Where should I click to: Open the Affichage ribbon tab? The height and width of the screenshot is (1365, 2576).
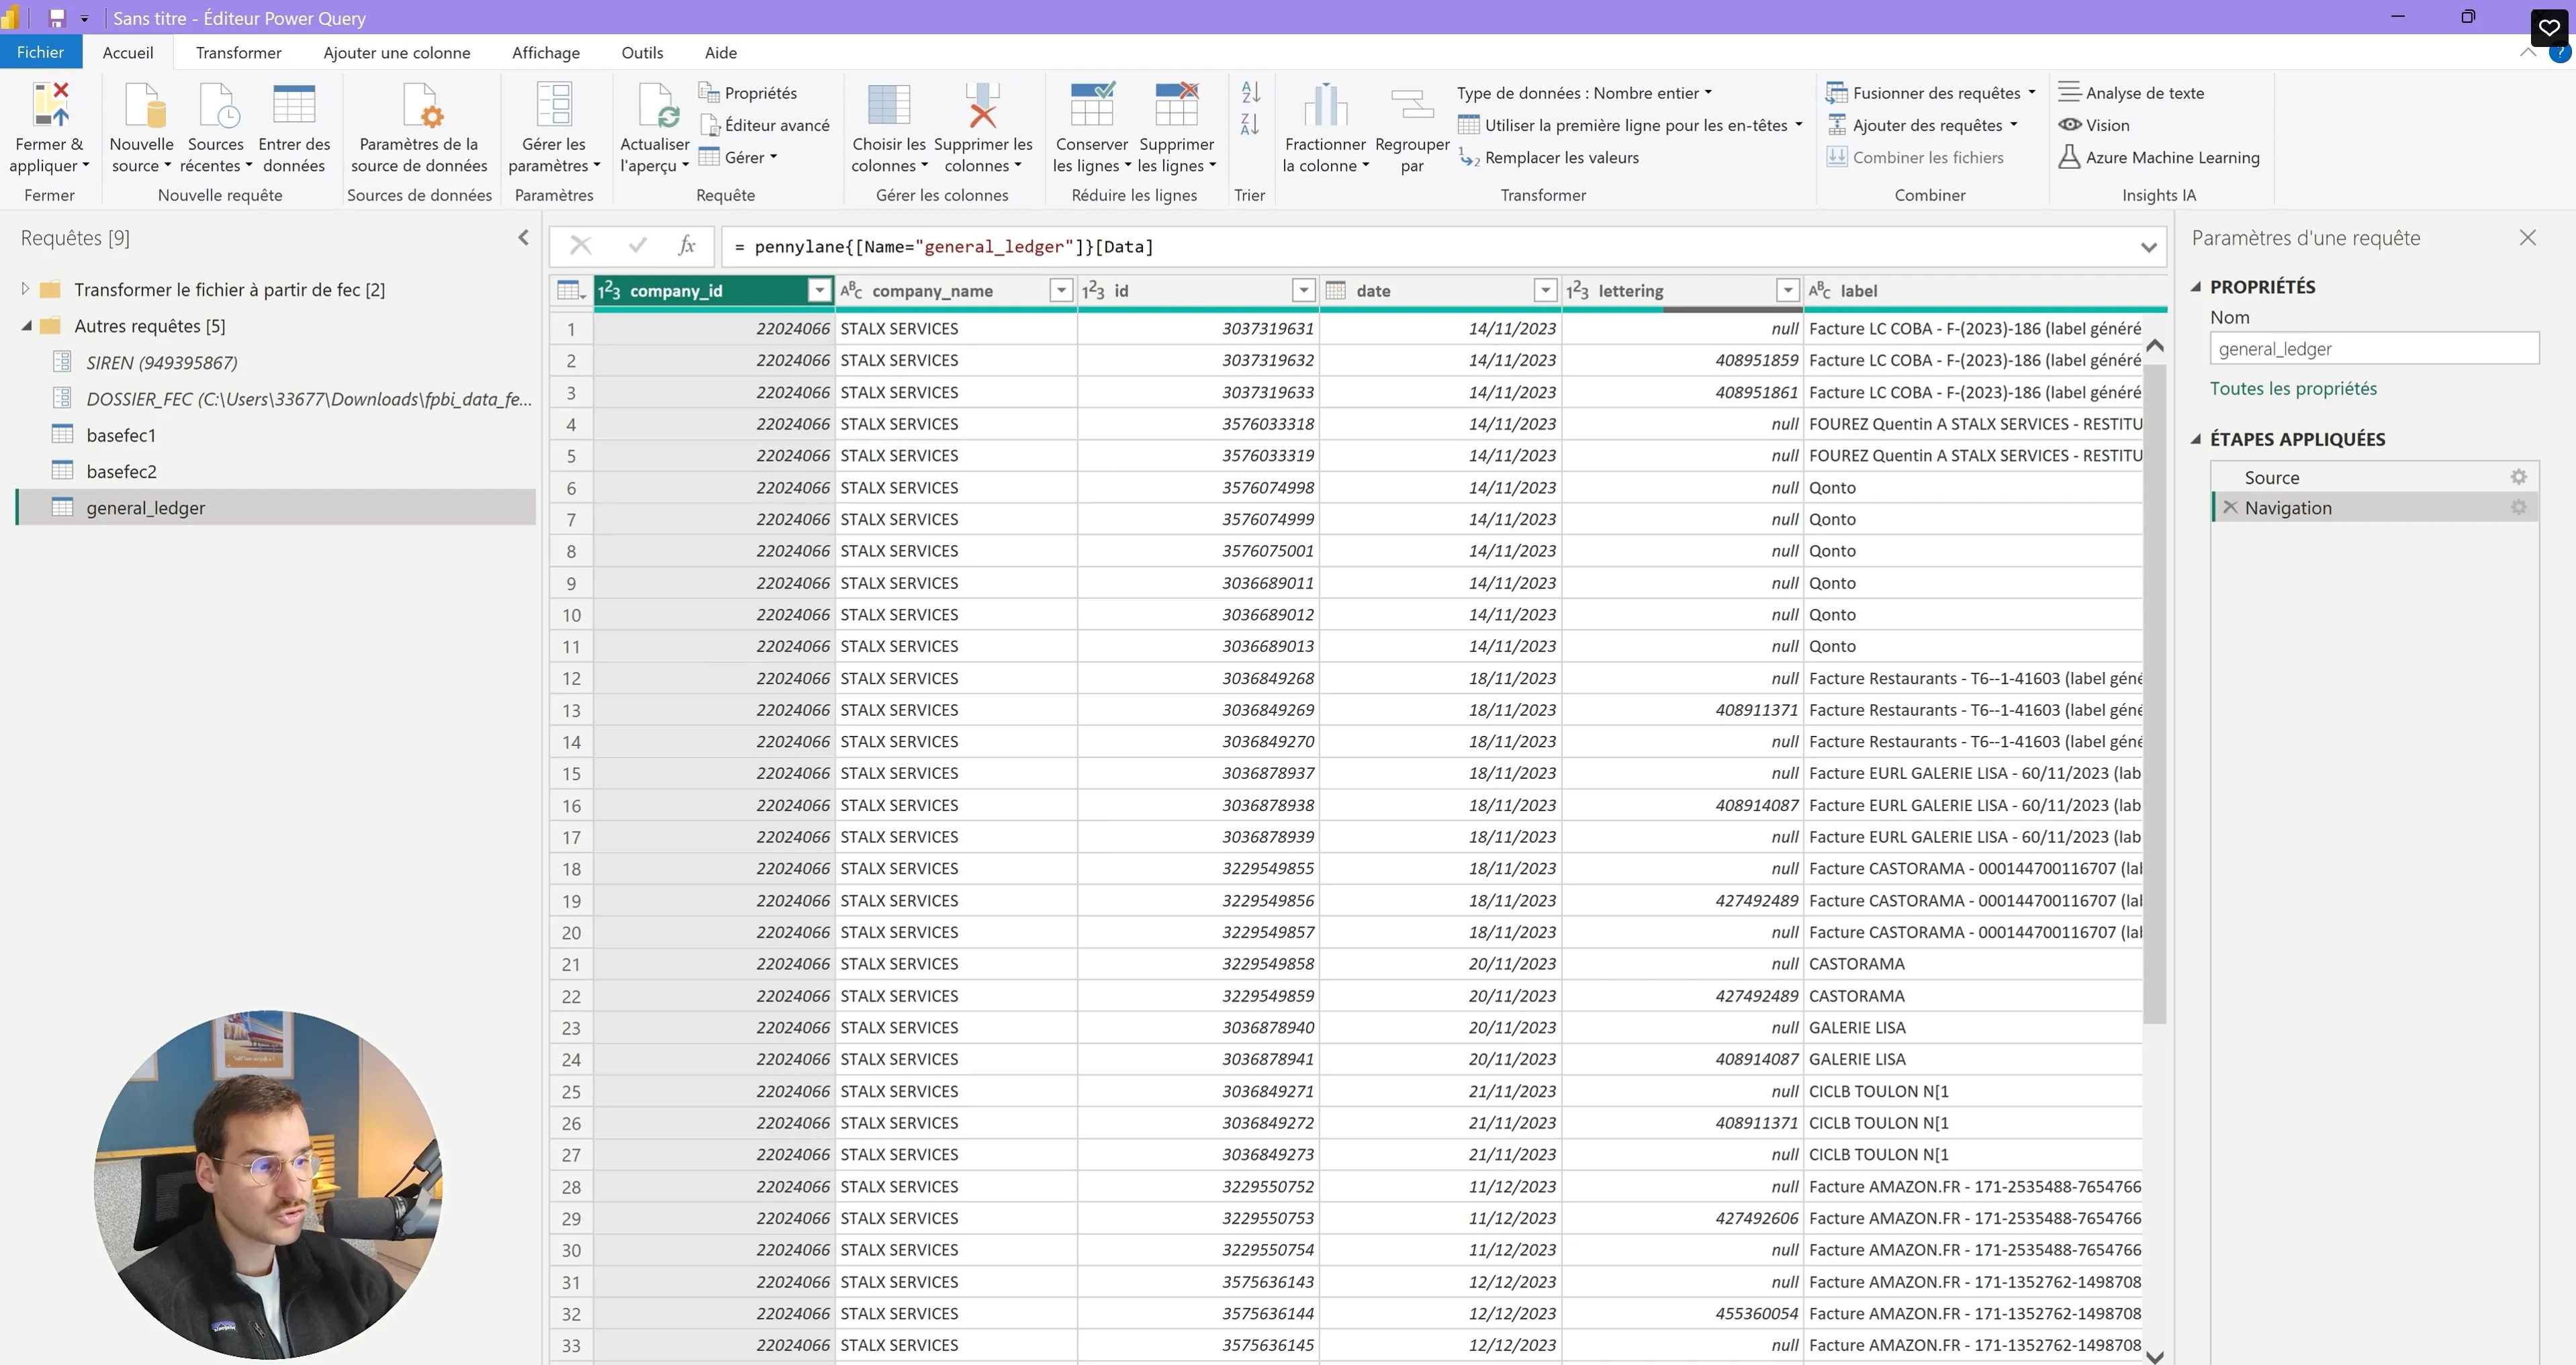point(545,52)
